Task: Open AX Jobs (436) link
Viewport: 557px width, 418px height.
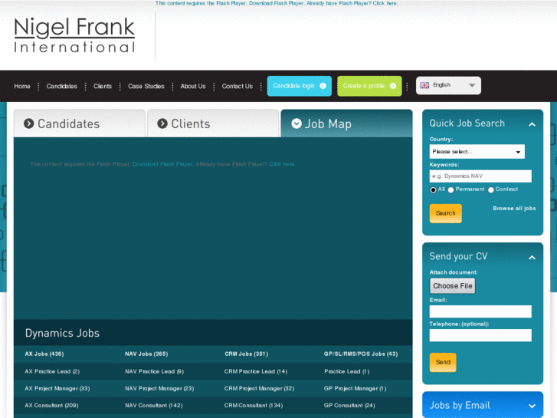Action: click(x=44, y=354)
